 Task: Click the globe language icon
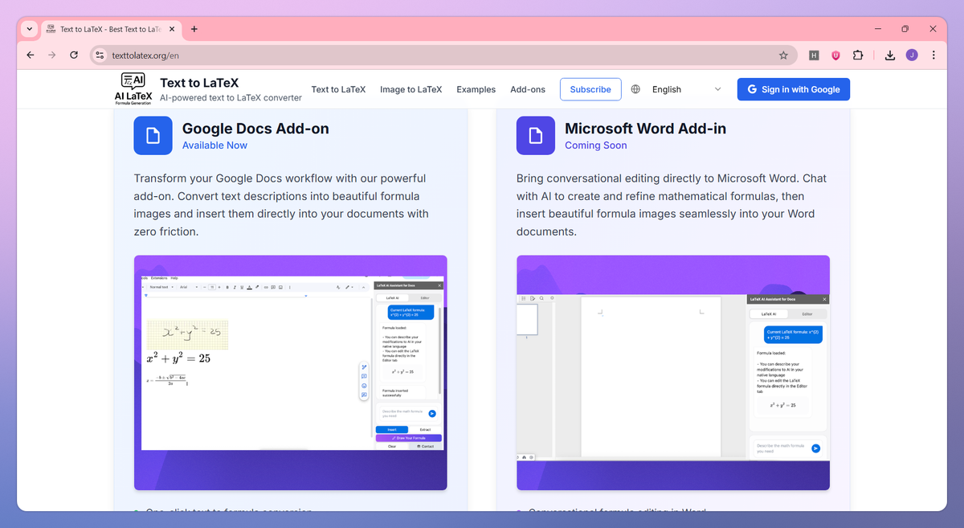[635, 89]
